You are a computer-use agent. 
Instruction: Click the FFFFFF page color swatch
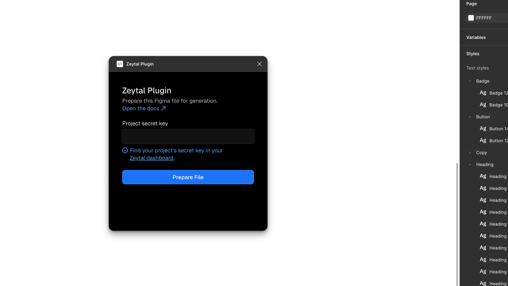pyautogui.click(x=471, y=18)
